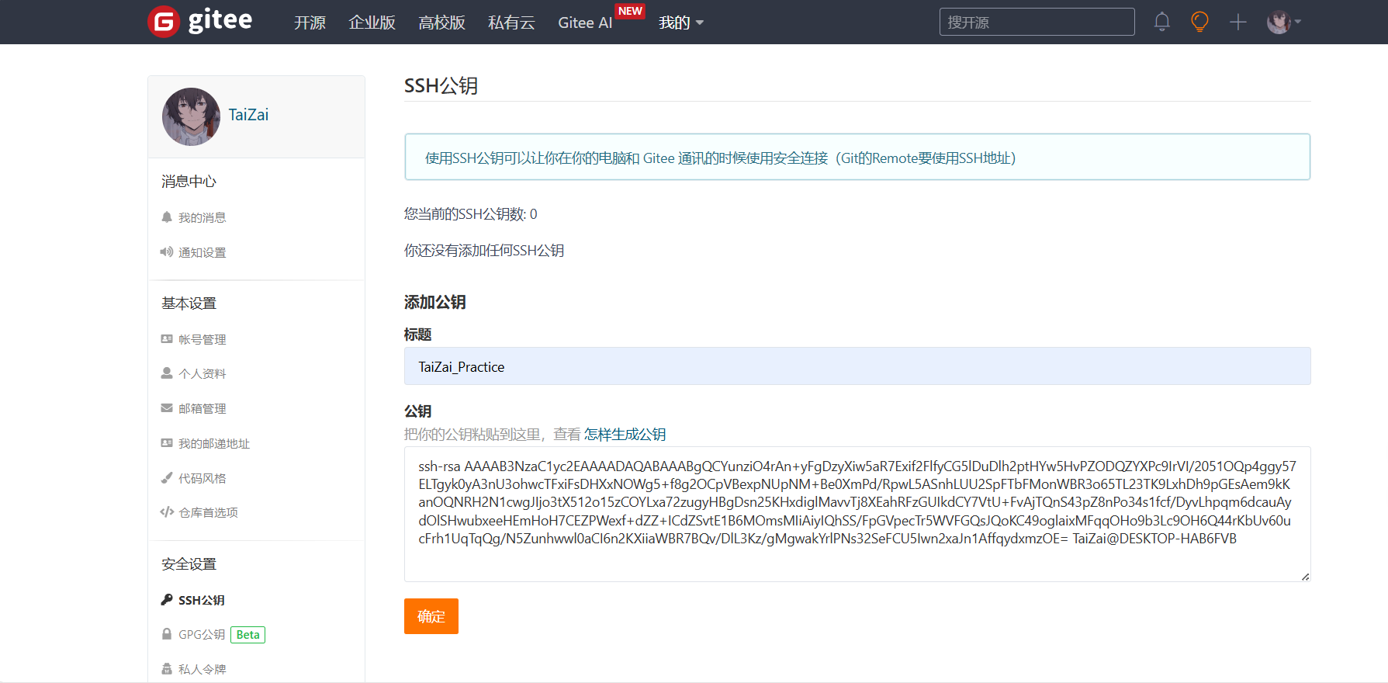Click the brush icon beside 代码风格
Screen dimensions: 1388x683
tap(167, 477)
